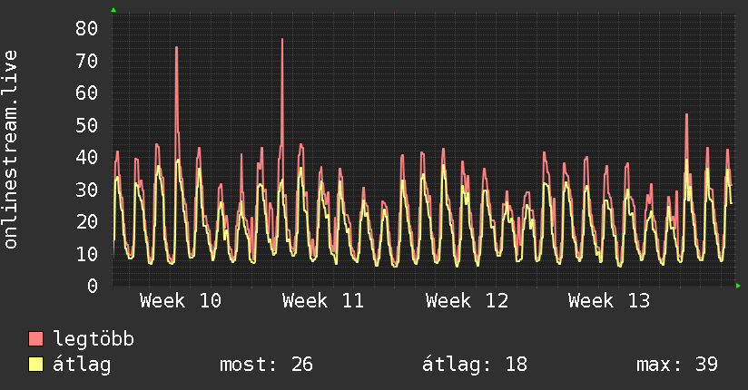Click the 40 y-axis label
This screenshot has width=748, height=390.
(x=86, y=157)
